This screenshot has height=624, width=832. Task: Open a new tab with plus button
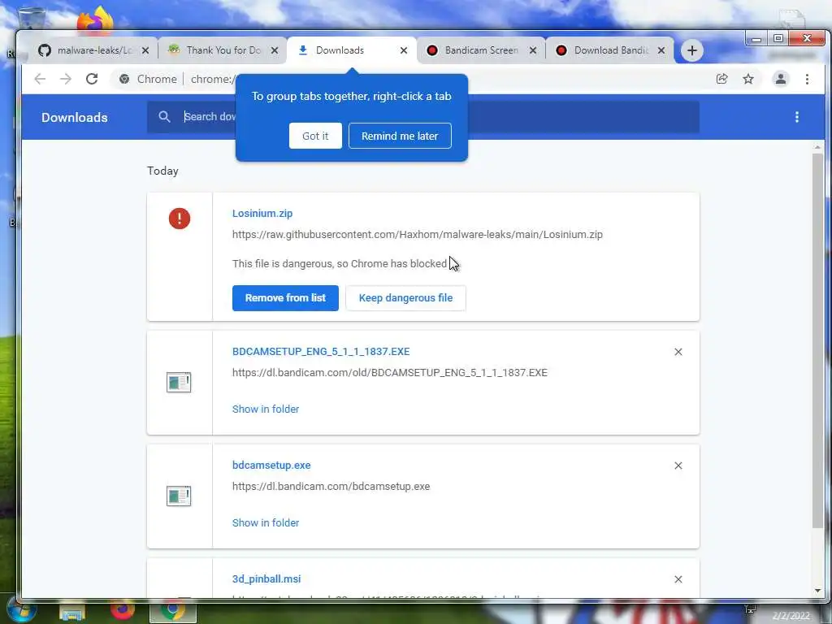point(692,50)
